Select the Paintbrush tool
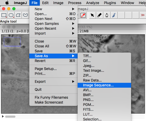Screen dimensions: 146x121 pyautogui.click(x=114, y=15)
